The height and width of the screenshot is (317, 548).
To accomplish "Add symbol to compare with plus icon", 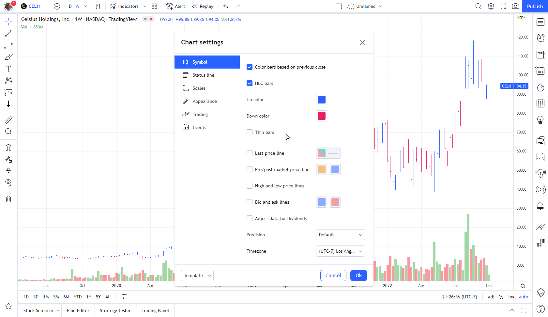I will (57, 6).
